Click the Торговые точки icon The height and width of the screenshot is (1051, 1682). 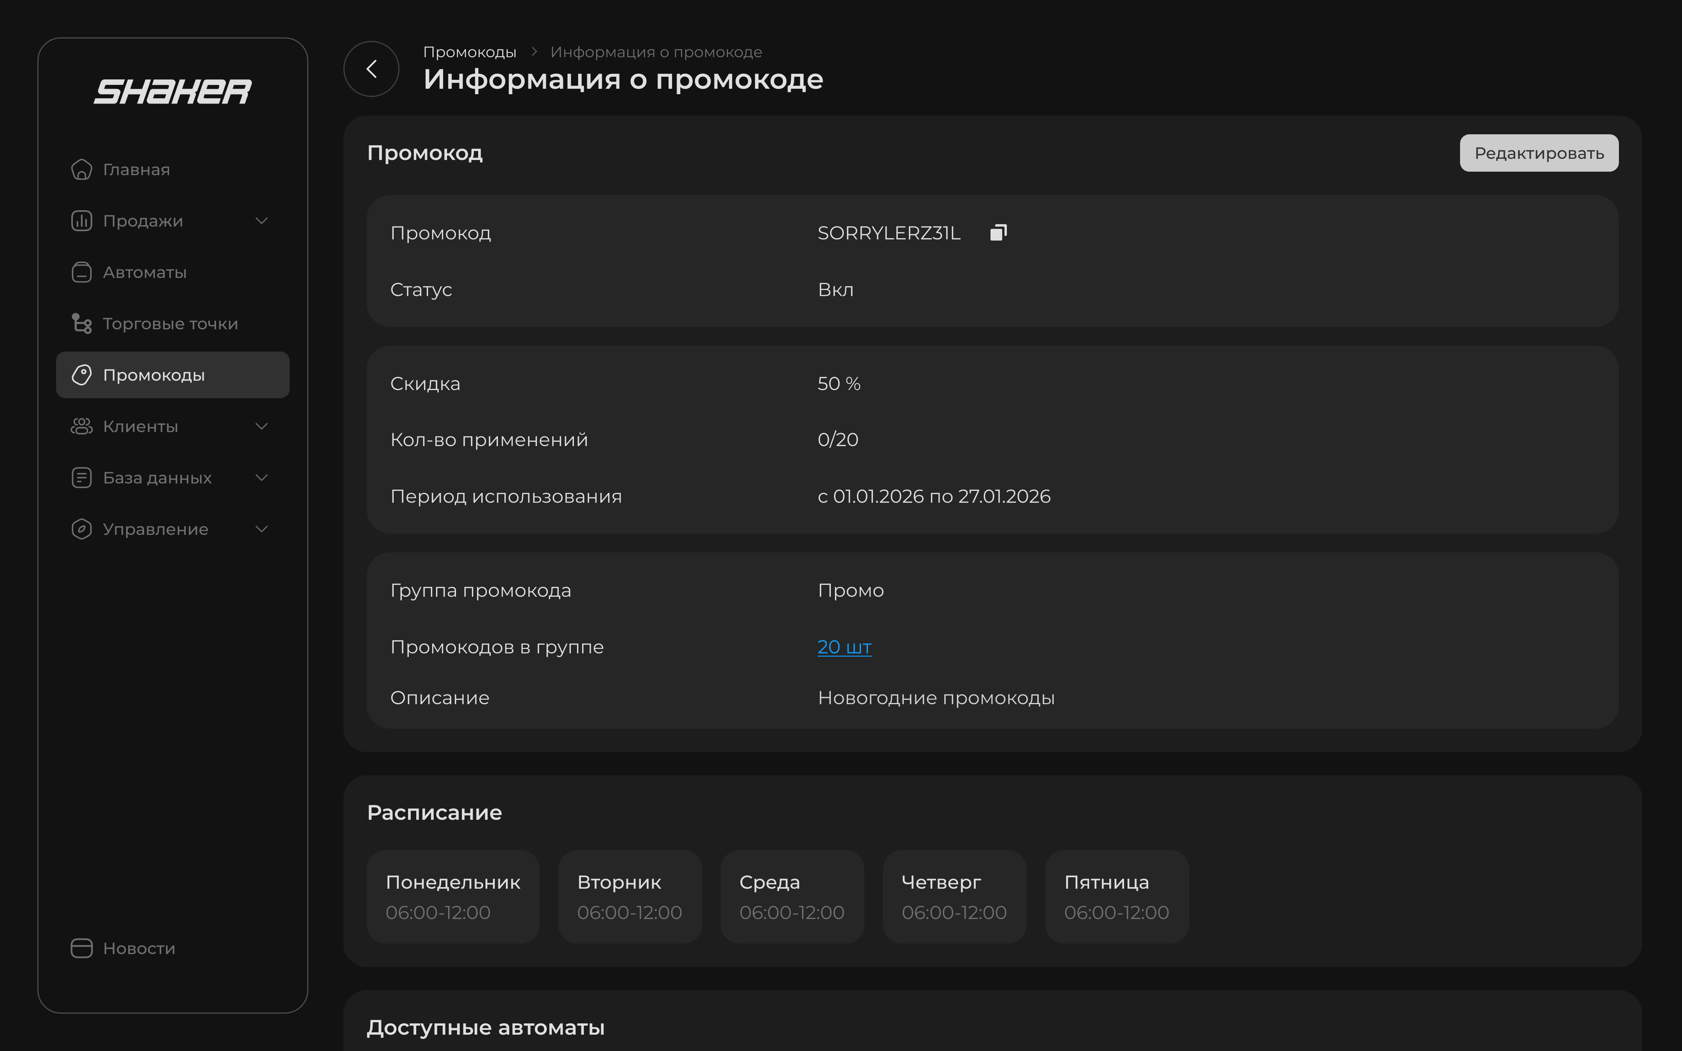[81, 324]
